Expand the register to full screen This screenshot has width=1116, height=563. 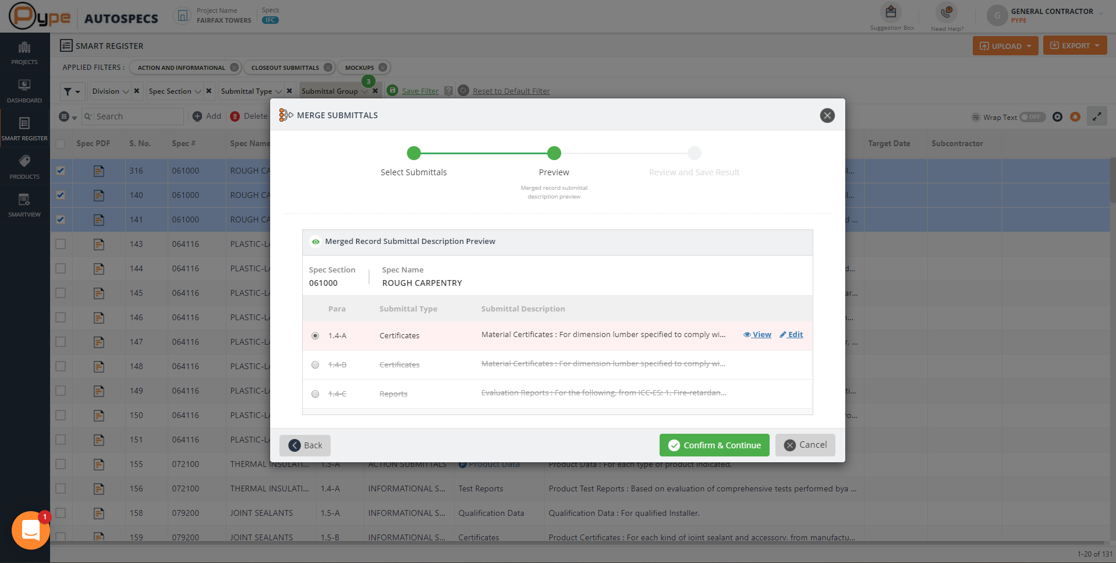[x=1097, y=117]
